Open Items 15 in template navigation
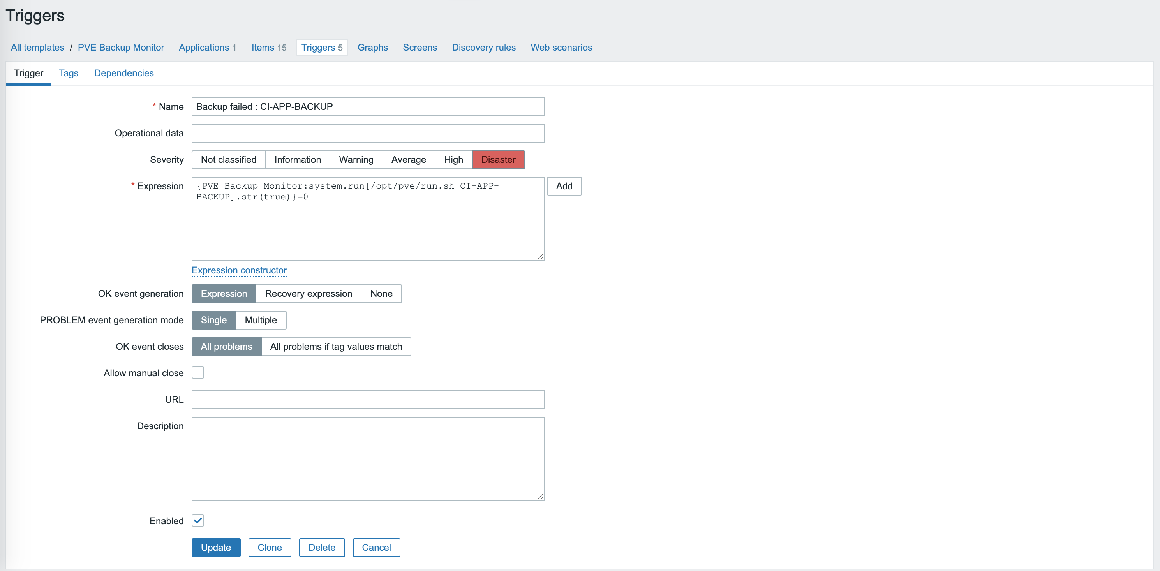This screenshot has width=1160, height=571. (x=268, y=48)
